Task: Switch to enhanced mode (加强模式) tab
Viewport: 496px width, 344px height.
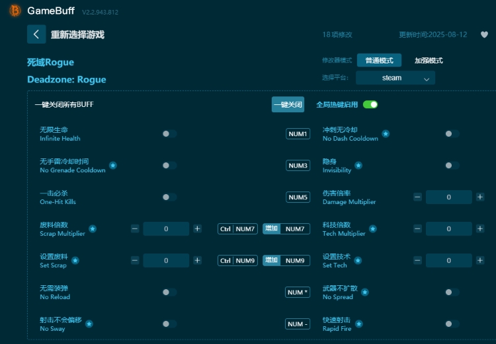Action: pos(429,60)
